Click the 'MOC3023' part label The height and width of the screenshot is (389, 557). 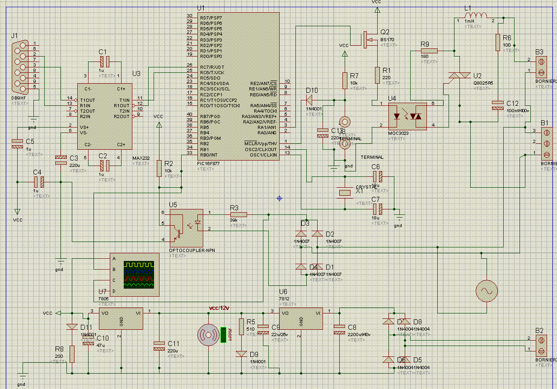click(398, 133)
